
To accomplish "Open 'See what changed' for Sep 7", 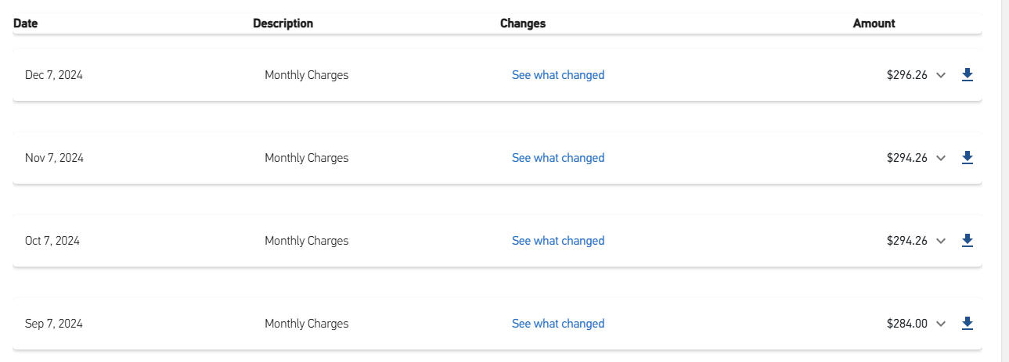I will (x=558, y=324).
